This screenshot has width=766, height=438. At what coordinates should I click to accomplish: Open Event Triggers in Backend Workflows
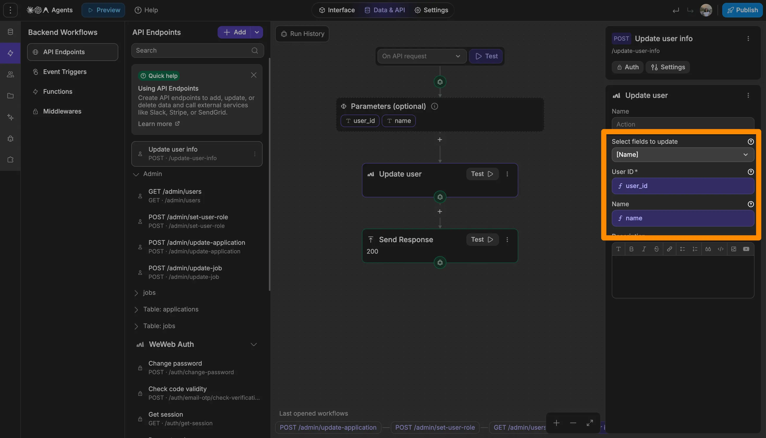(65, 72)
